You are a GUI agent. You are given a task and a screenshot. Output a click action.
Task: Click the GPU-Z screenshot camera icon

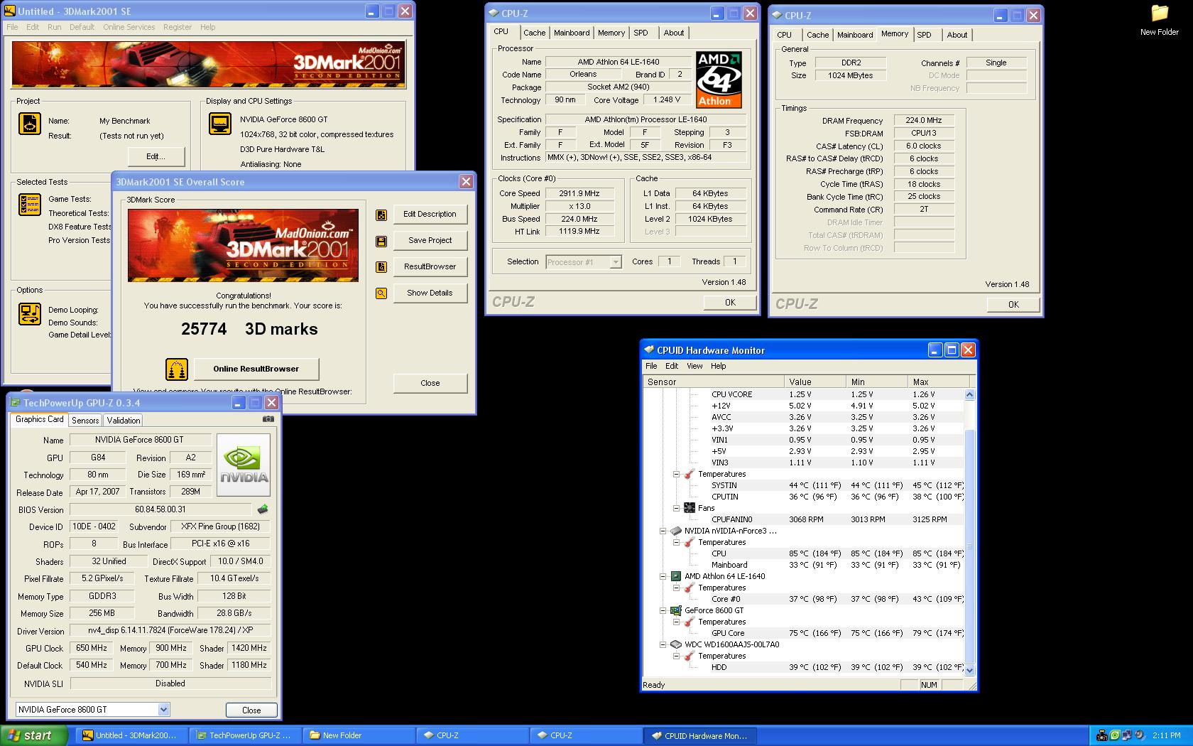pos(268,419)
